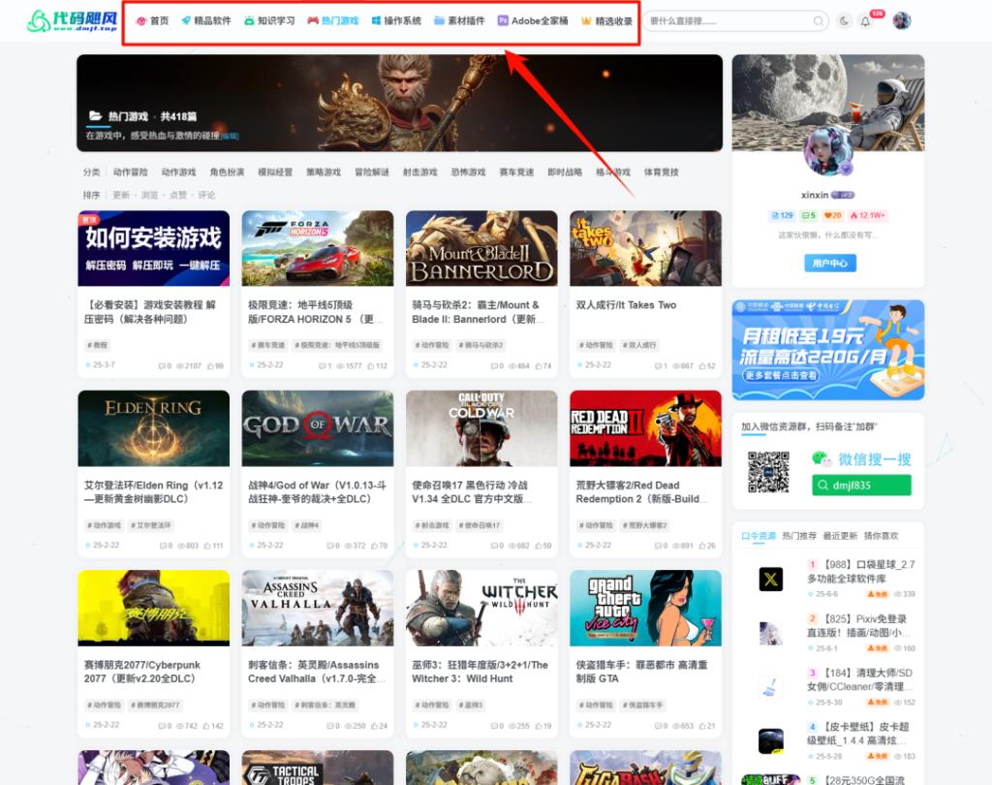The height and width of the screenshot is (785, 992).
Task: Filter by 动作游戏 category
Action: coord(178,173)
